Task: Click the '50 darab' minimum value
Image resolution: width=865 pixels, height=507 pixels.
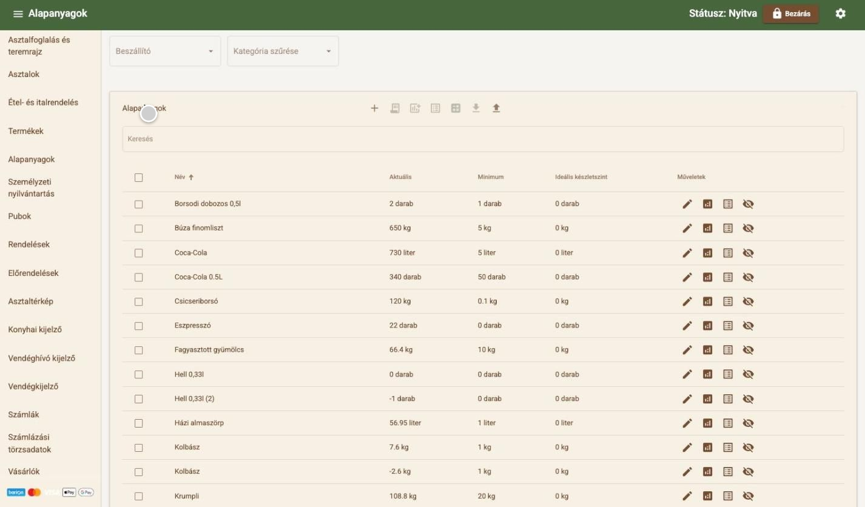Action: 492,277
